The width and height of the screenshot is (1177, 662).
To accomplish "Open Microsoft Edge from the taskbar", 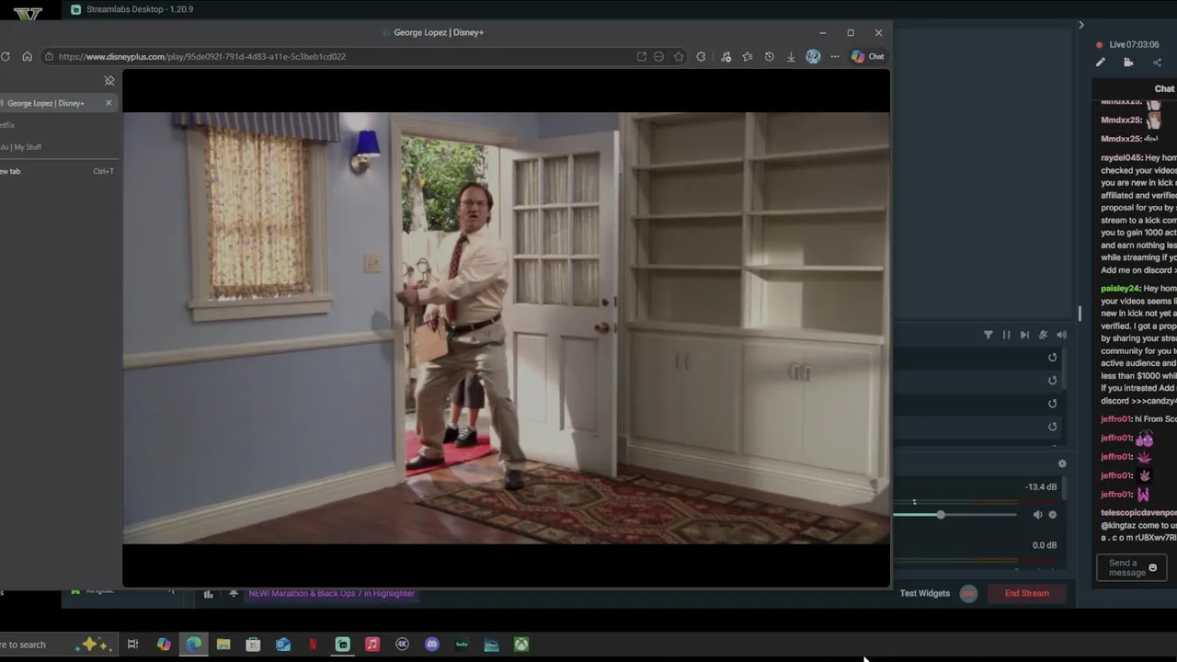I will point(194,645).
